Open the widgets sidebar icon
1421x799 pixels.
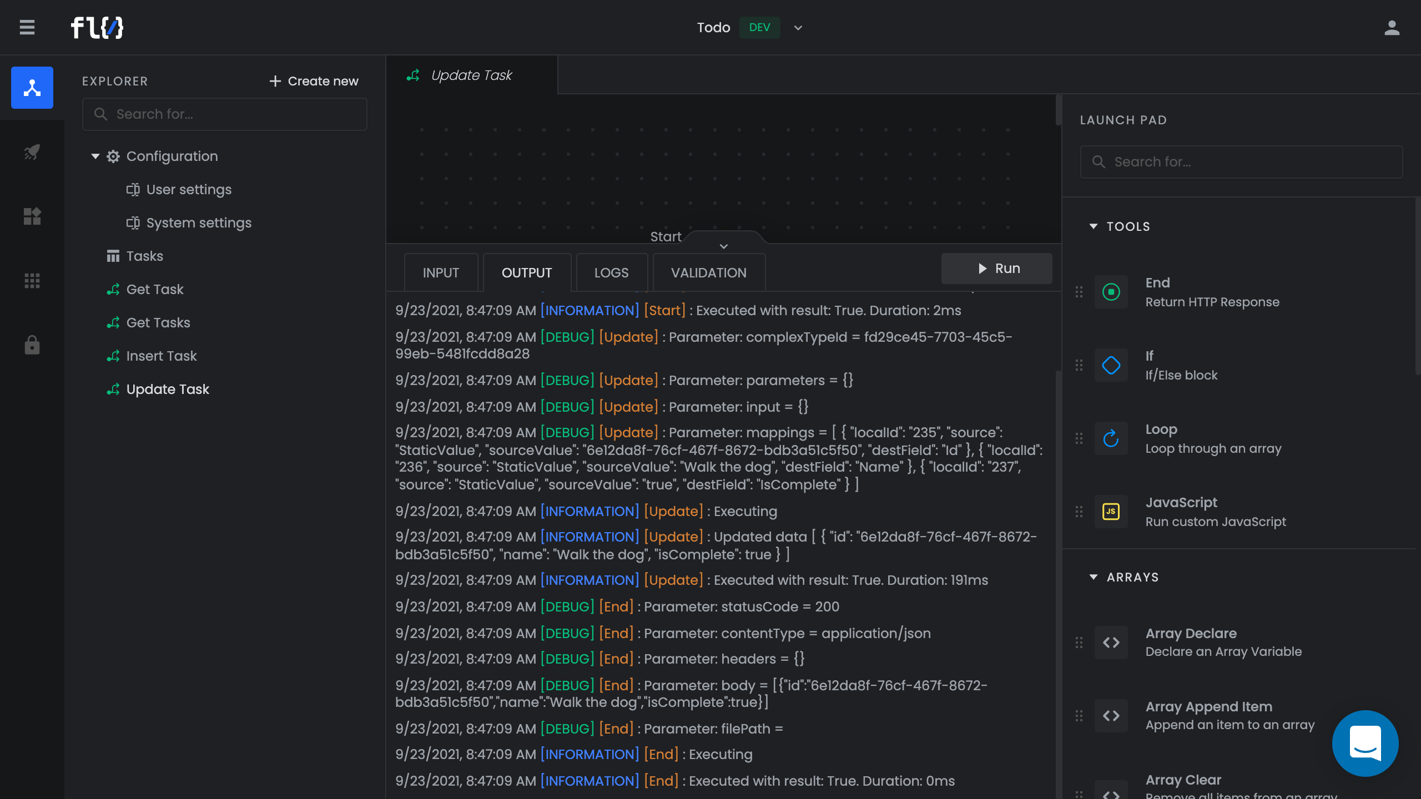[32, 216]
